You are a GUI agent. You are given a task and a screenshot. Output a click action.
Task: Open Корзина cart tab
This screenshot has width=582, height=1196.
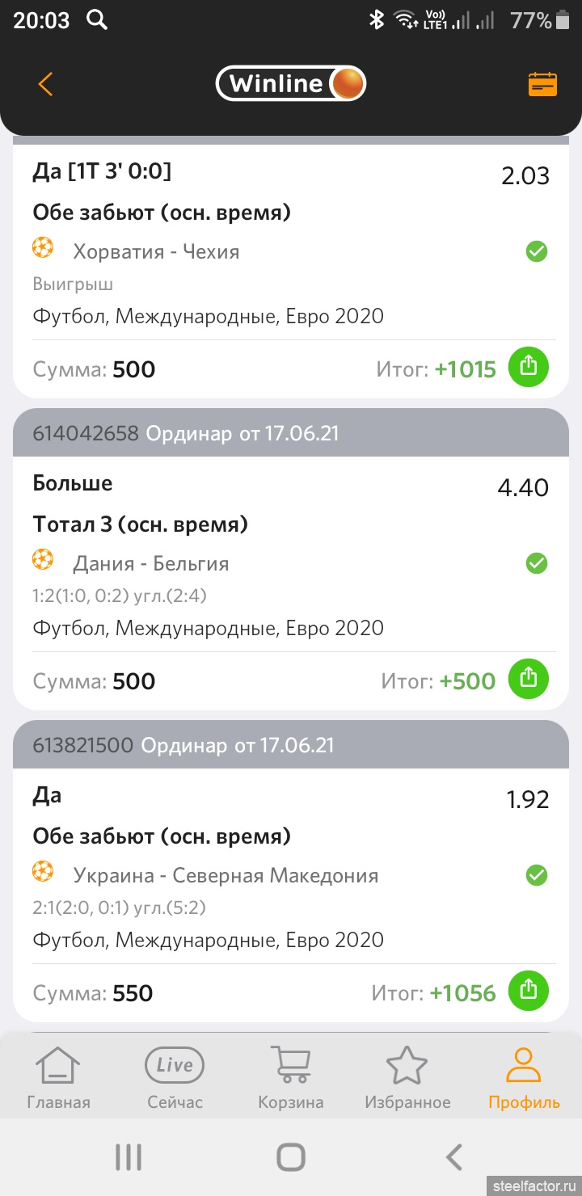click(x=291, y=1078)
